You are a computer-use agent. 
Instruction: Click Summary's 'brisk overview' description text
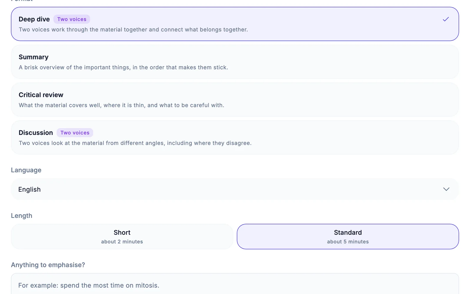click(123, 68)
